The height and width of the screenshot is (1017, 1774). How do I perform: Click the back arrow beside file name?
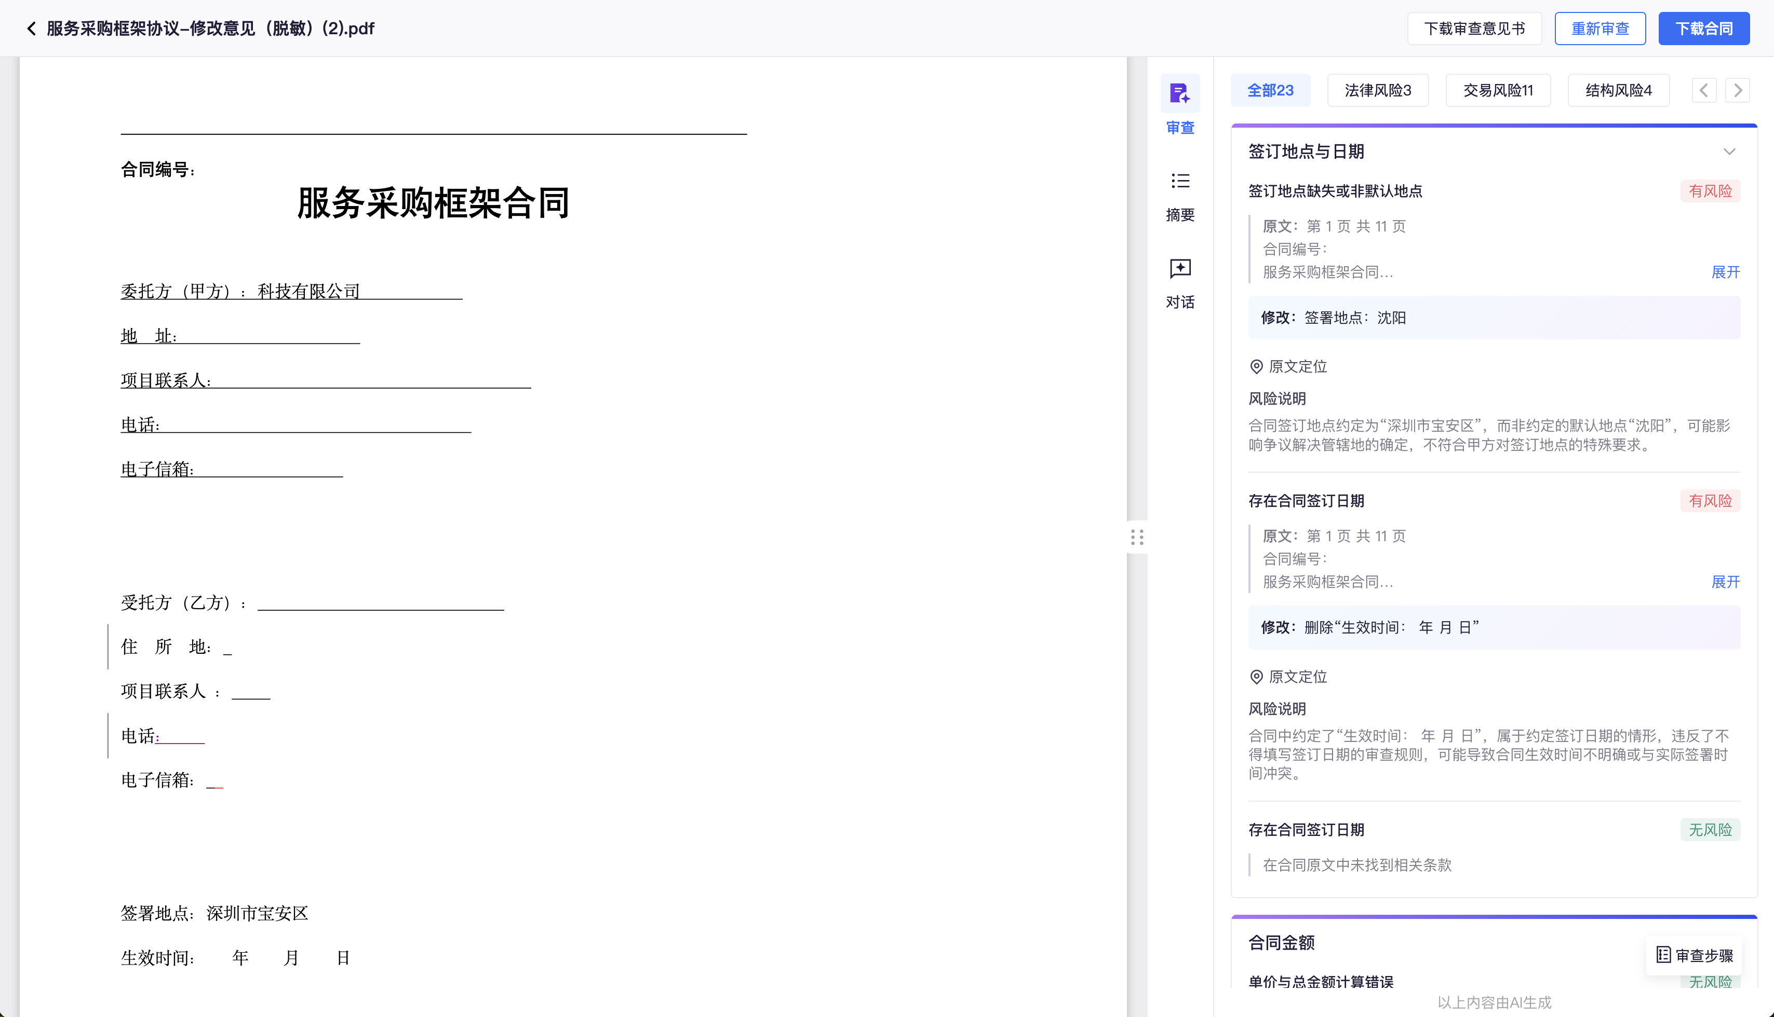pyautogui.click(x=31, y=29)
